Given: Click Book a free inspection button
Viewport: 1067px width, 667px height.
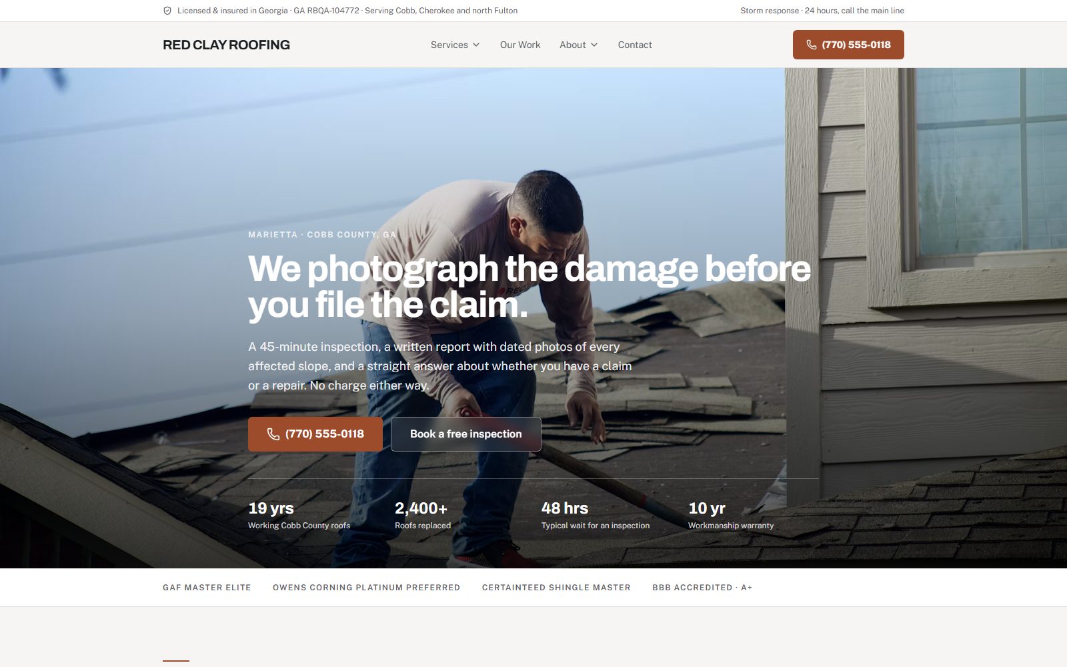Looking at the screenshot, I should click(x=466, y=434).
